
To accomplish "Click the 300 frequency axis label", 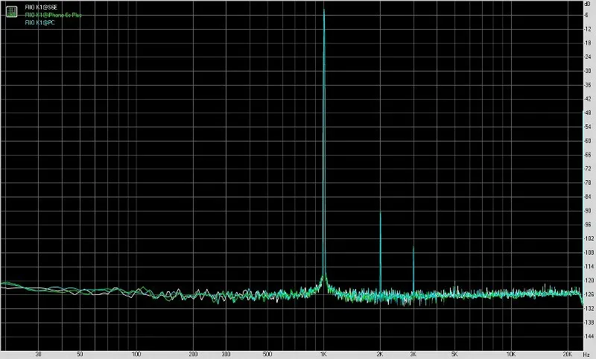I will pyautogui.click(x=226, y=354).
